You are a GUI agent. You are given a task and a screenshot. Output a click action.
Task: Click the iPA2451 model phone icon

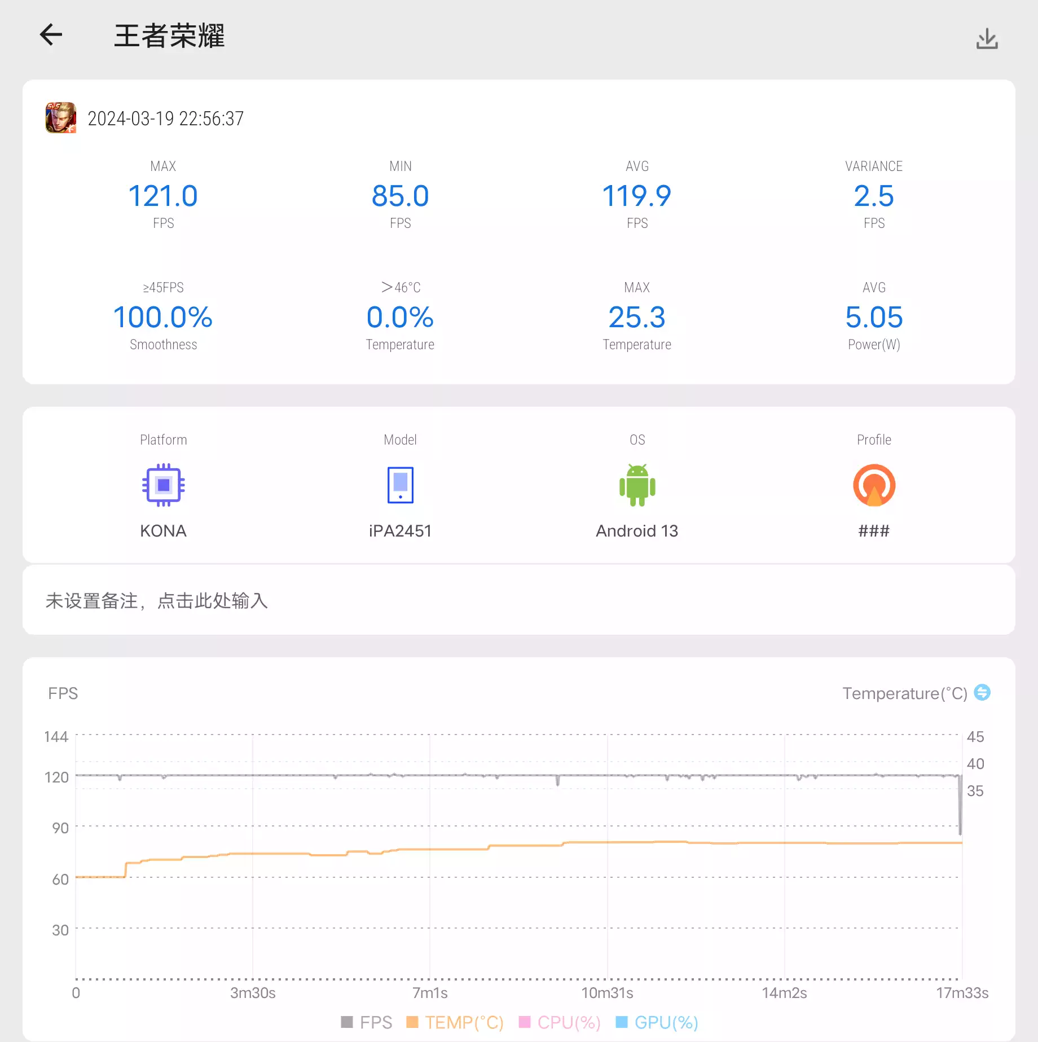click(x=400, y=484)
